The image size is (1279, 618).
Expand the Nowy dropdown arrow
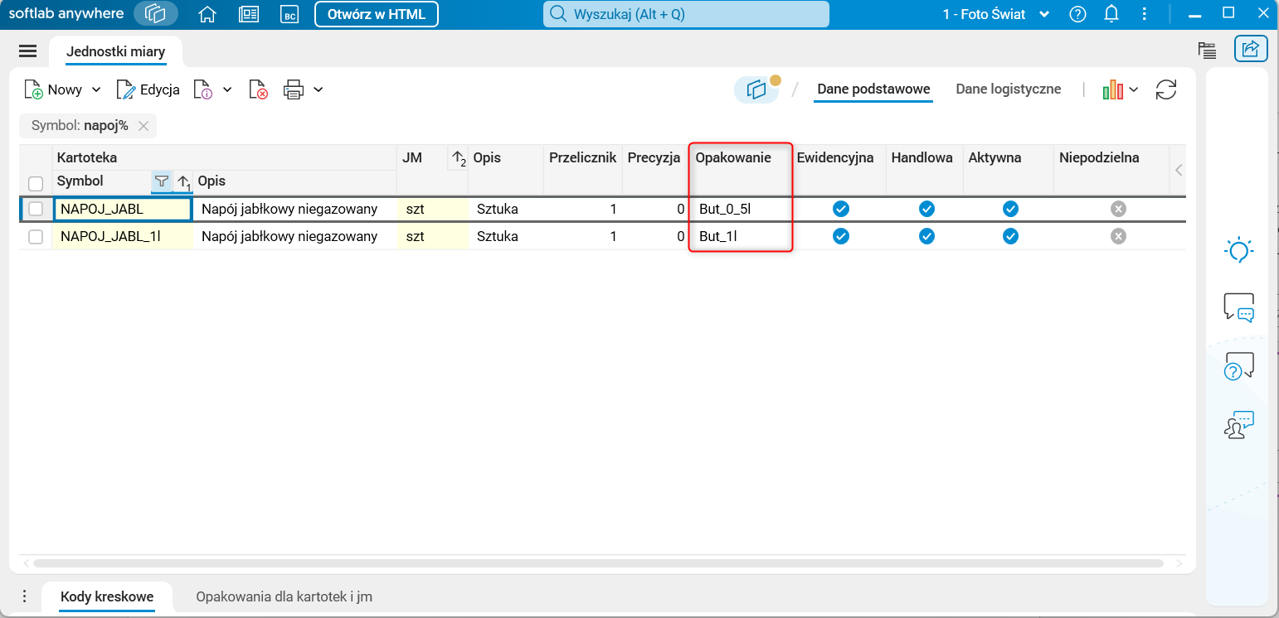[95, 89]
